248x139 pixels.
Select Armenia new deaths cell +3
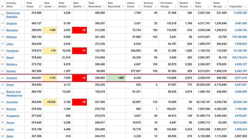80,78
